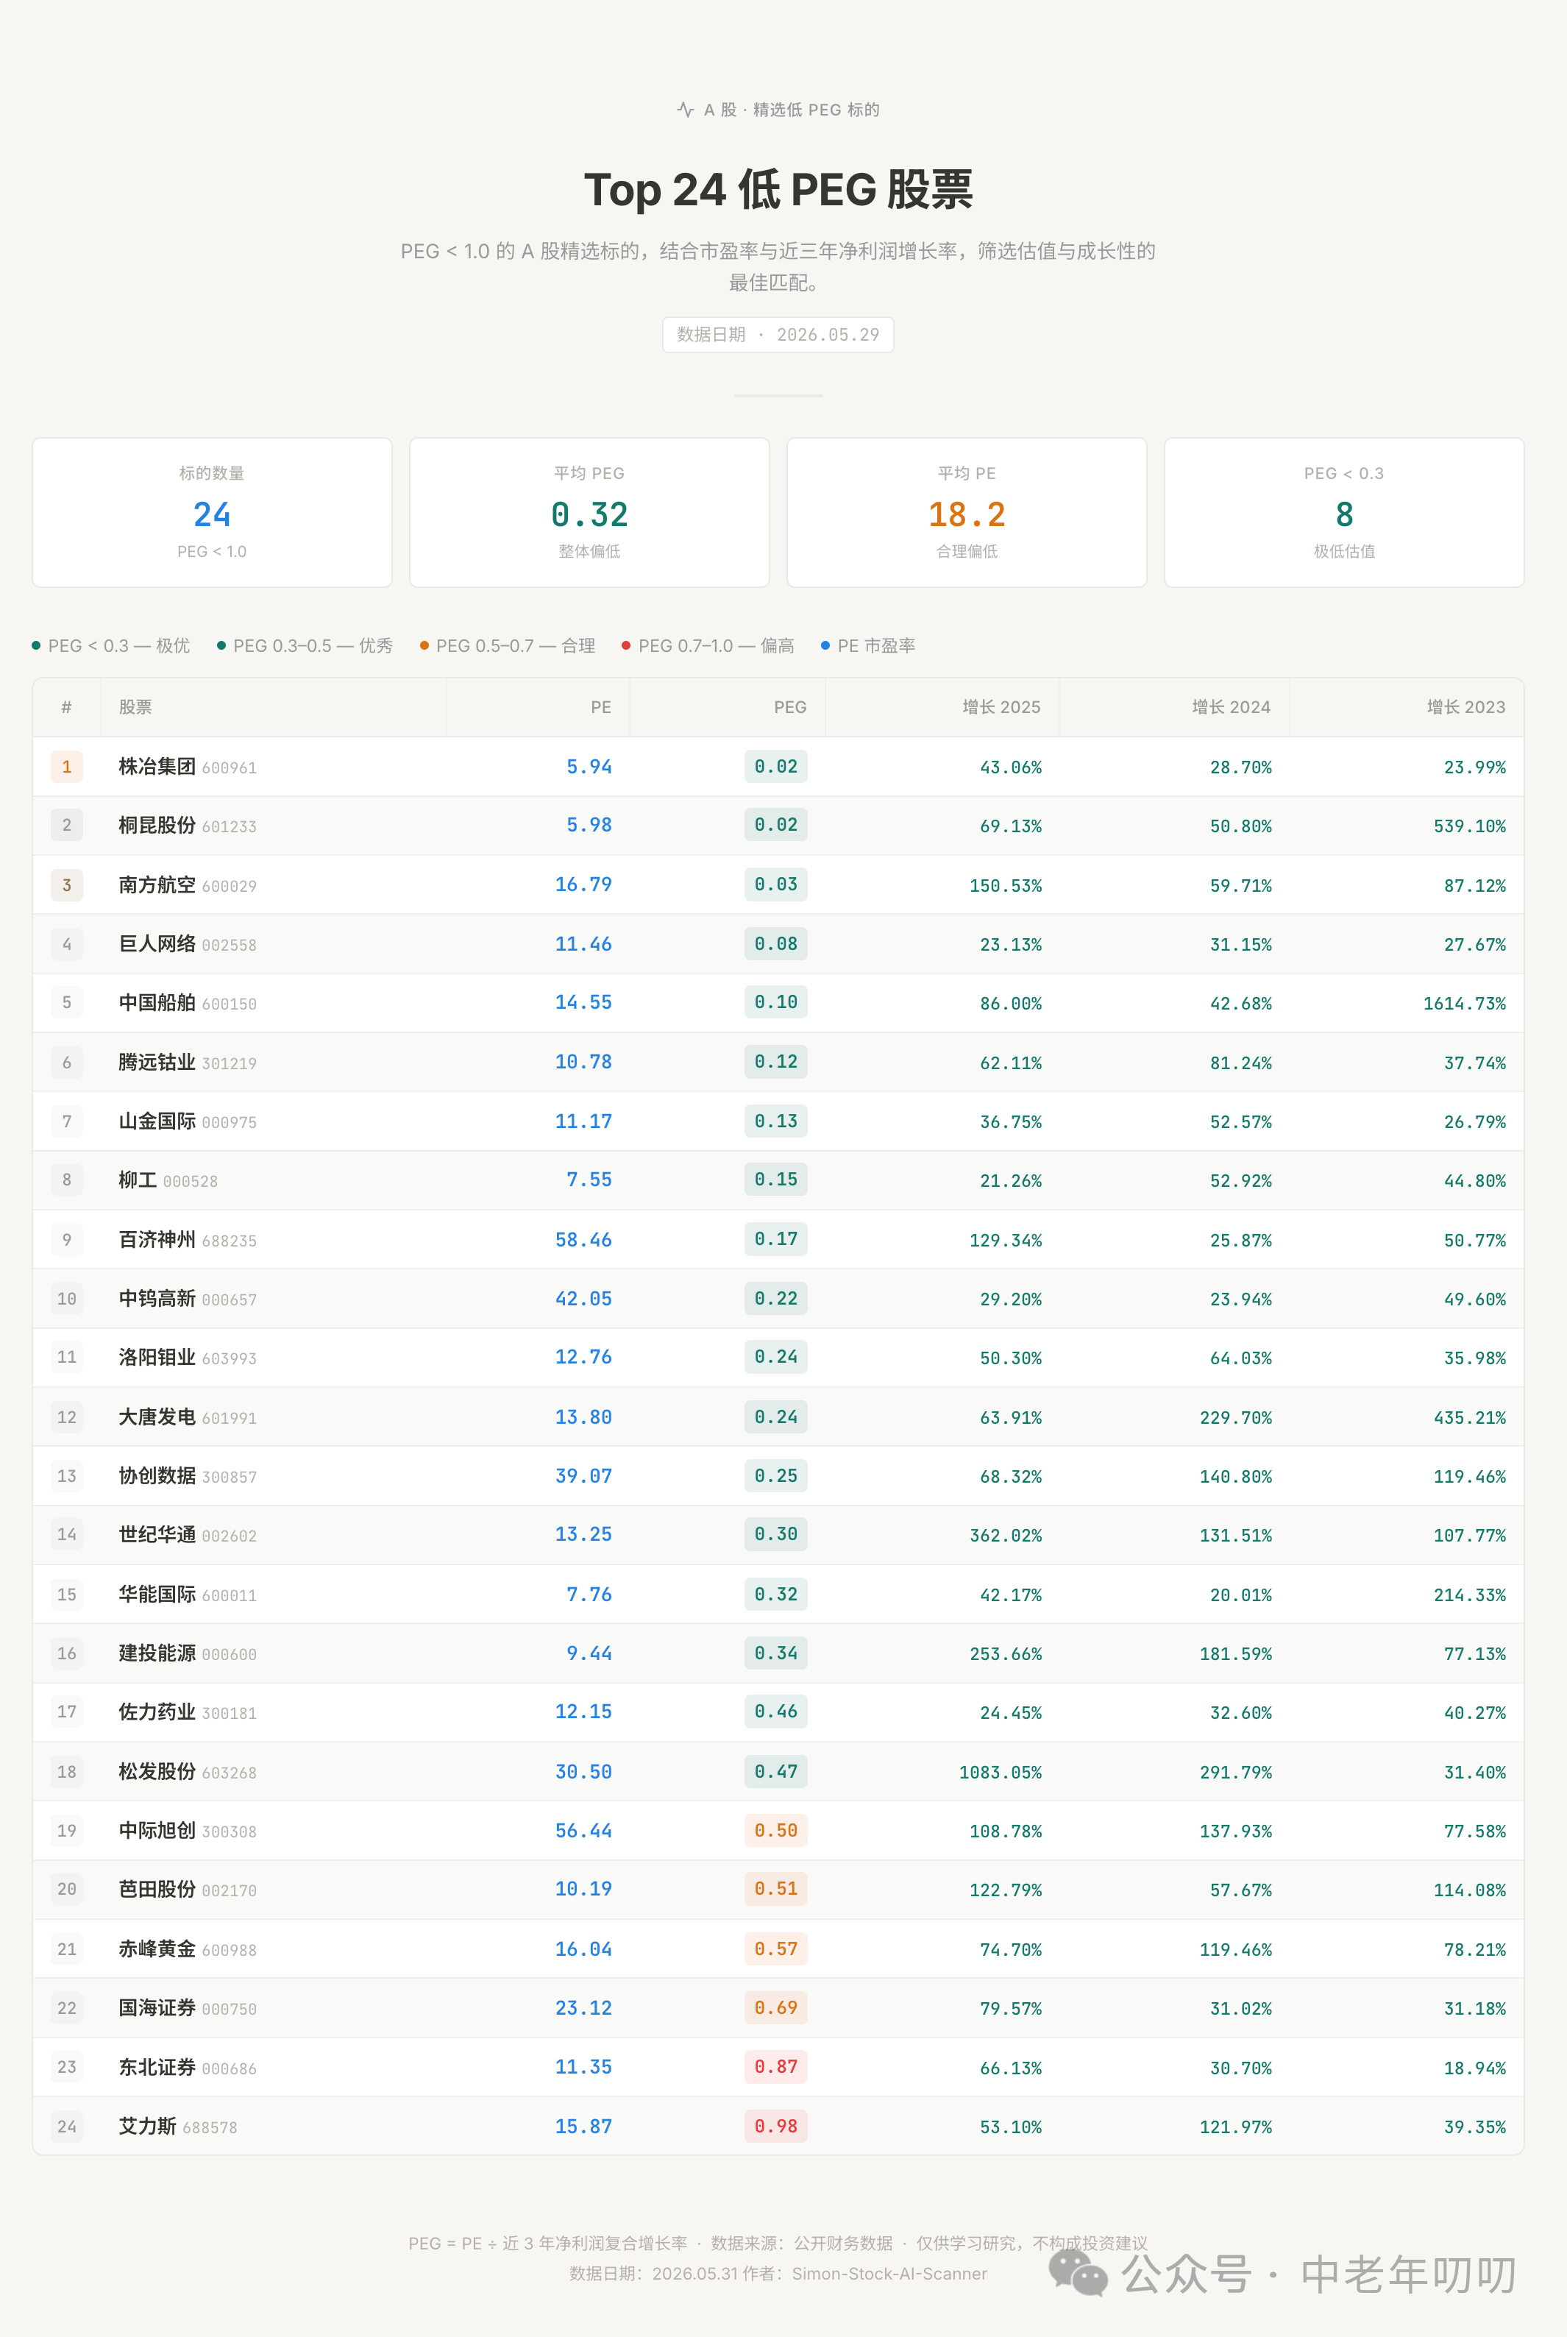Click 2025 growth 1083.05% for 松发股份
Viewport: 1567px width, 2337px height.
[x=1001, y=1772]
